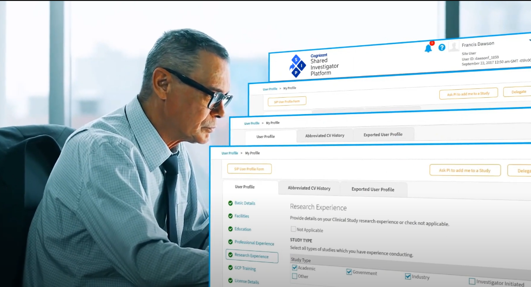This screenshot has width=531, height=287.
Task: Click the green check beside License Details
Action: tap(230, 280)
